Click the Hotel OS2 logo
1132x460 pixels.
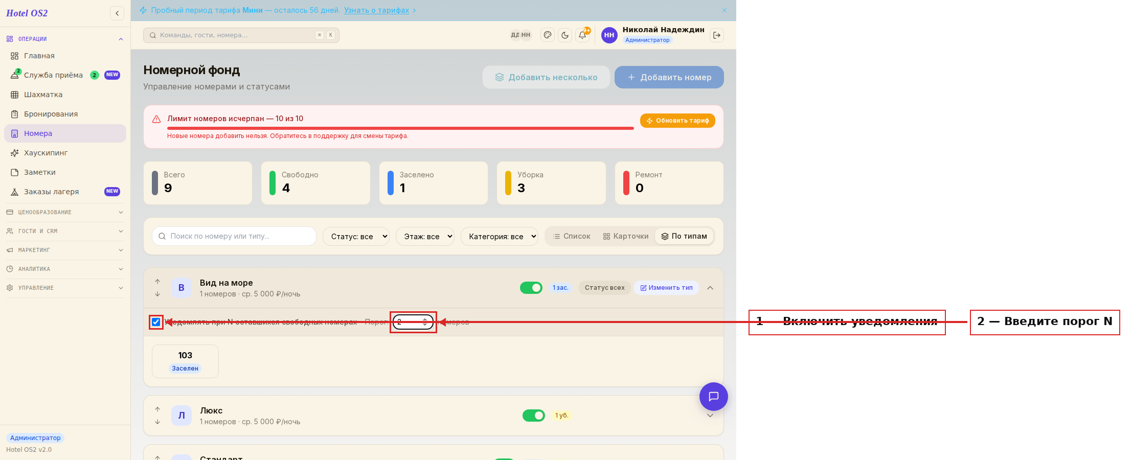tap(27, 13)
